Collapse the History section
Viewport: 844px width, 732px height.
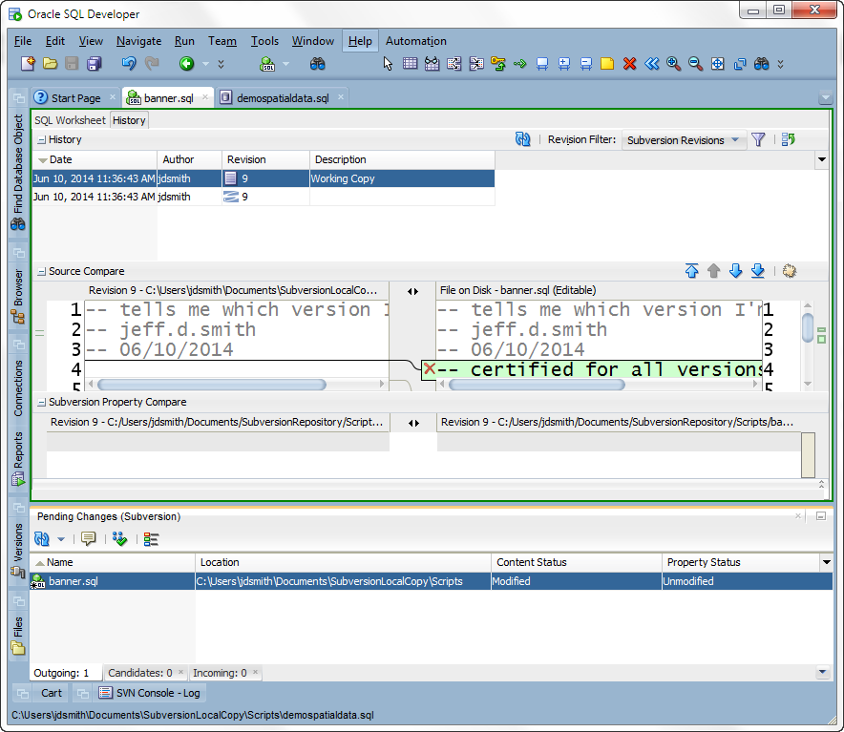pyautogui.click(x=41, y=140)
